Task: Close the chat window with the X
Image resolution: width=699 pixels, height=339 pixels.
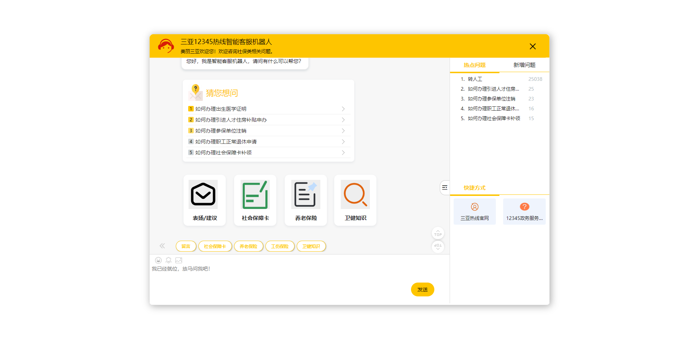Action: pyautogui.click(x=533, y=46)
